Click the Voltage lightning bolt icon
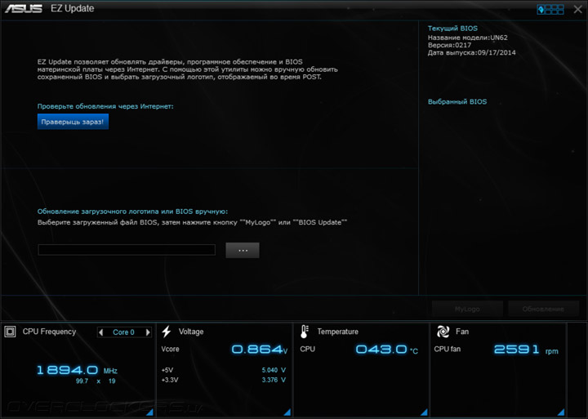 point(167,332)
